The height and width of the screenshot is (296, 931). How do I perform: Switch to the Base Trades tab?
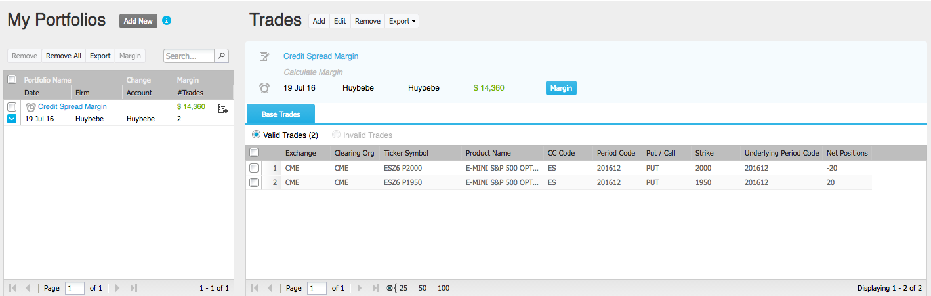click(x=281, y=114)
